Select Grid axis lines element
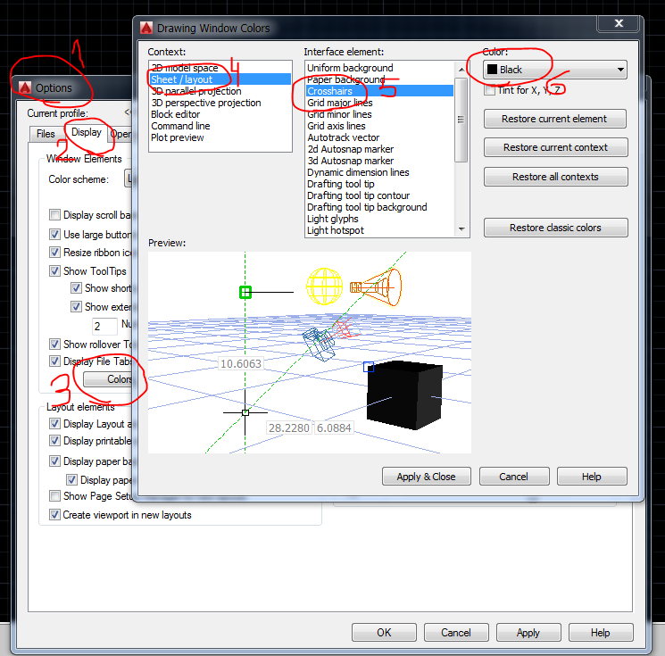Image resolution: width=665 pixels, height=656 pixels. point(379,126)
